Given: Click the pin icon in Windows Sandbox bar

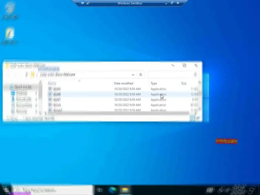Looking at the screenshot, I should (x=82, y=3).
